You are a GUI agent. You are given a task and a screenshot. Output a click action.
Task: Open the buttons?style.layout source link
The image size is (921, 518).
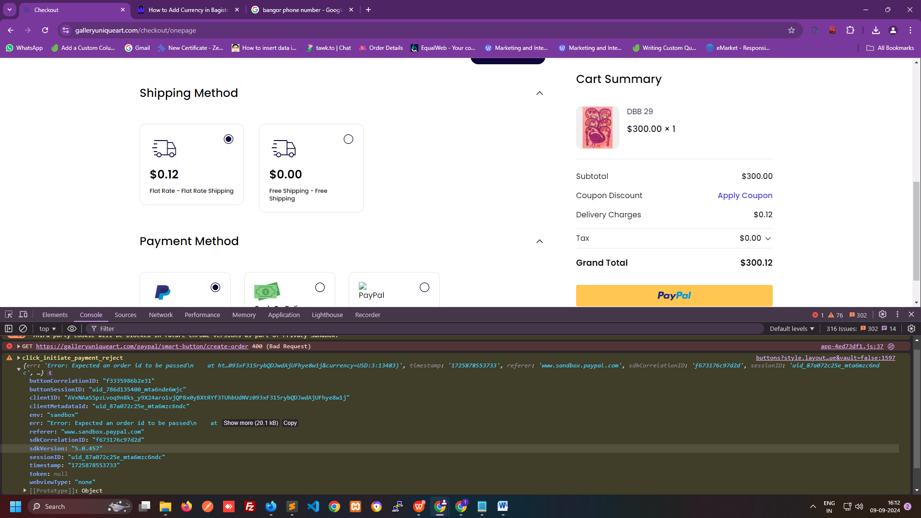826,358
